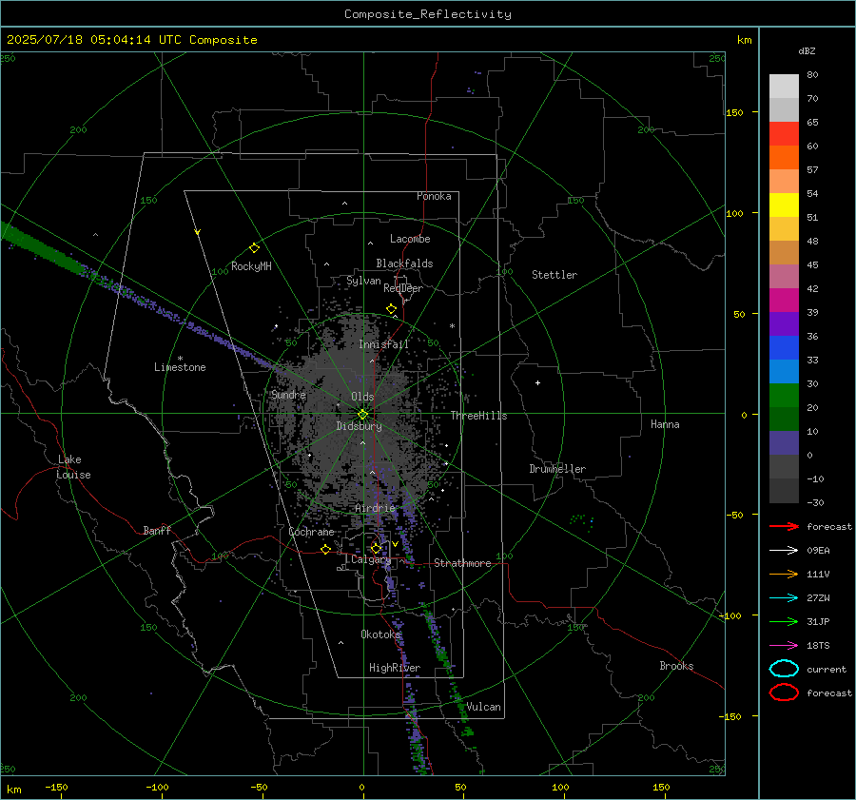Screen dimensions: 856x800
Task: Click the green 30 dBZ color swatch
Action: click(x=784, y=396)
